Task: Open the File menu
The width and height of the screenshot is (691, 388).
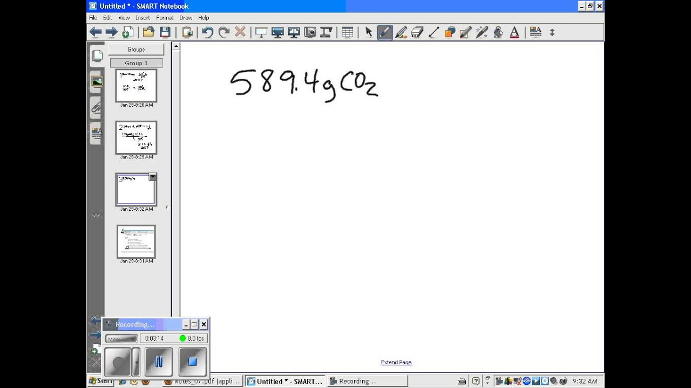Action: 93,18
